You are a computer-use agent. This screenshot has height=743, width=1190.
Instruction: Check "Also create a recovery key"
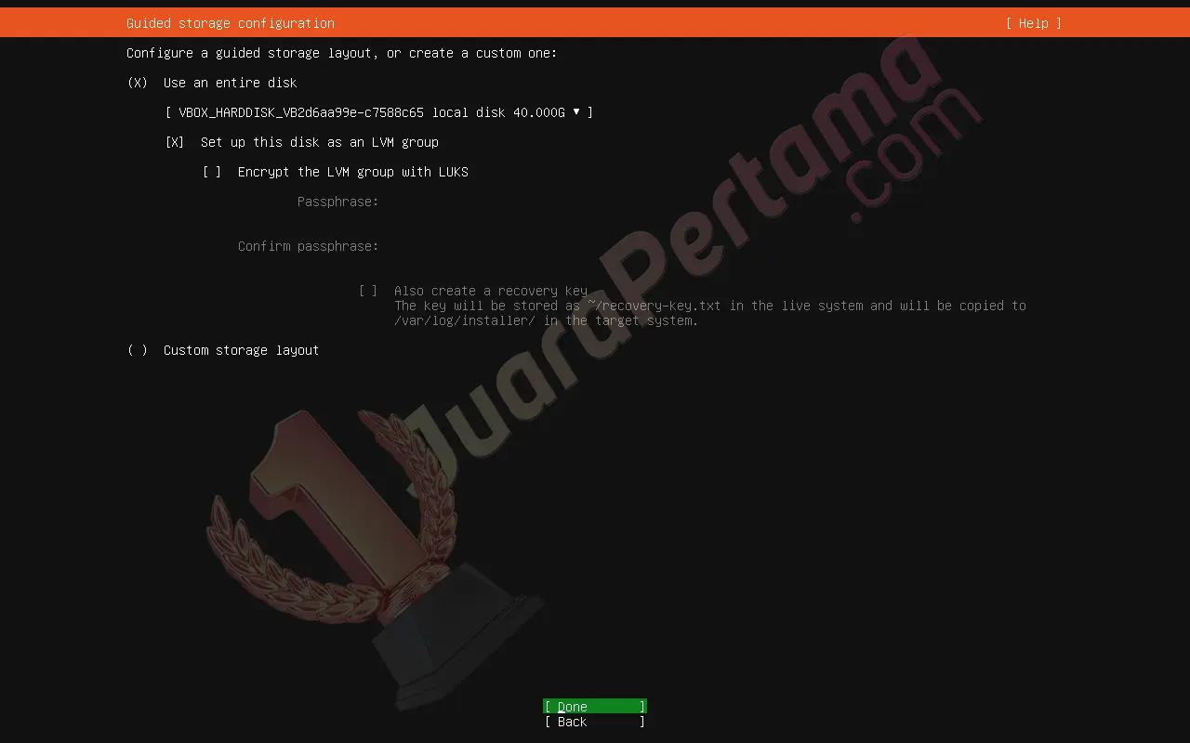[x=368, y=291]
